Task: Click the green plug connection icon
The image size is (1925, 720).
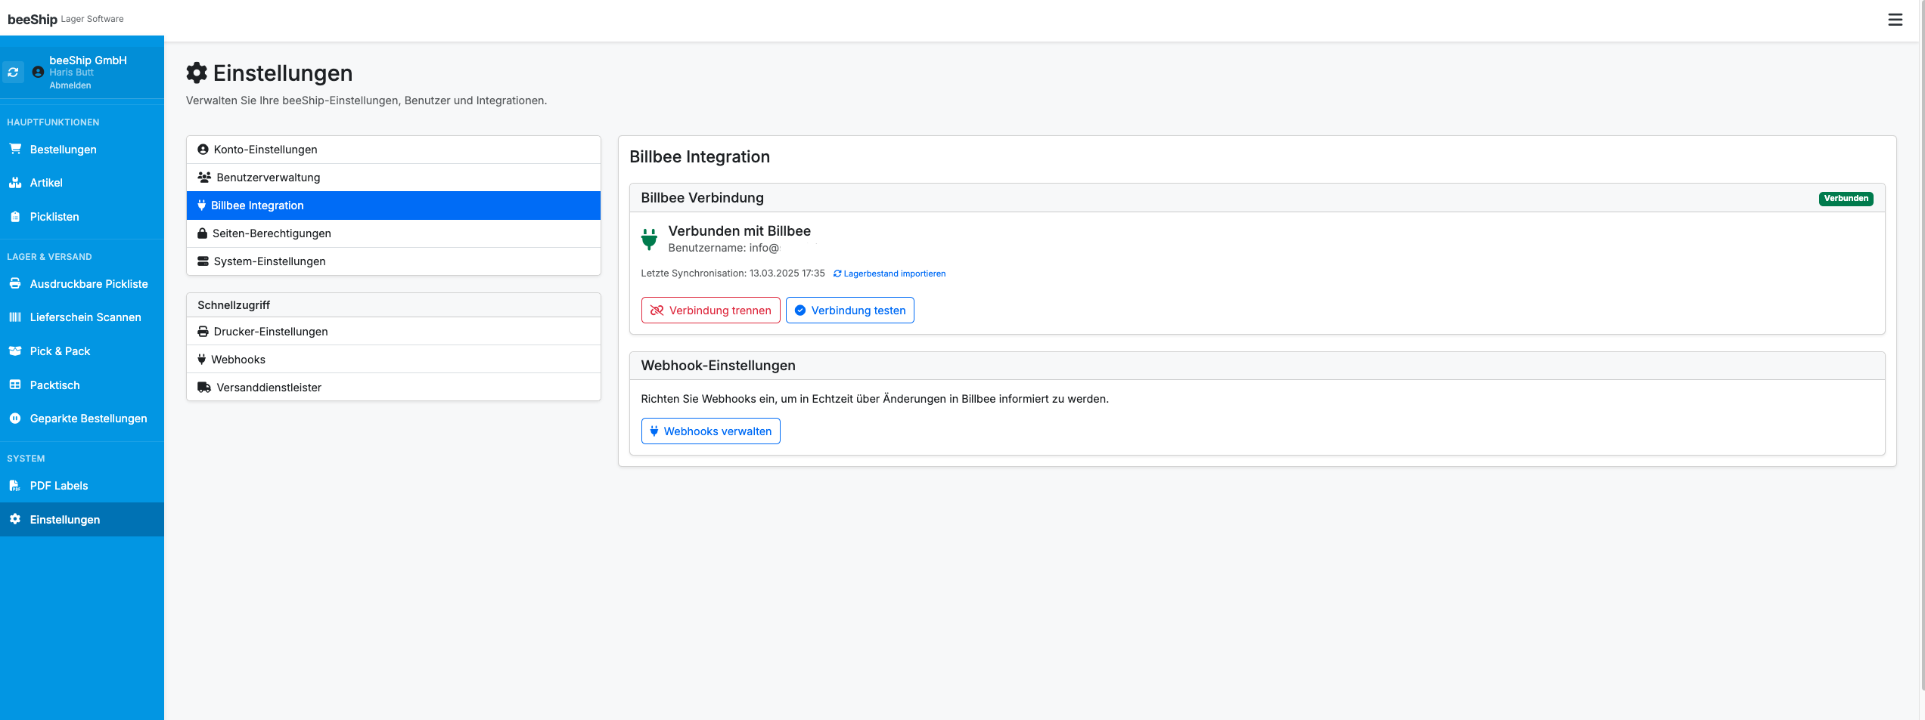Action: coord(649,239)
